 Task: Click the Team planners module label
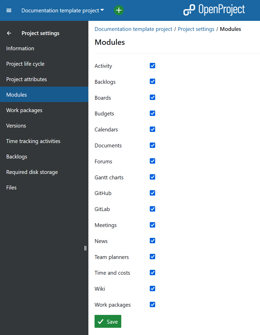tap(112, 257)
